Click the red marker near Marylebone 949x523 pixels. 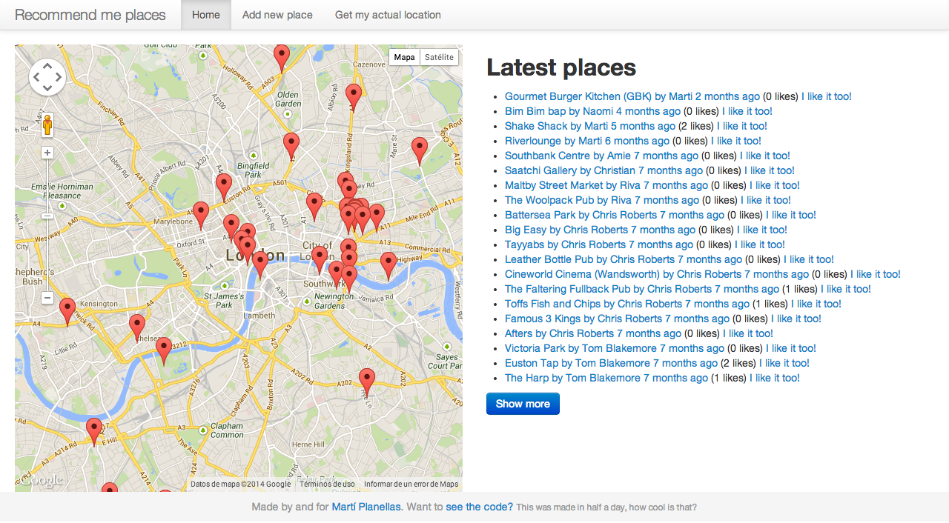201,216
